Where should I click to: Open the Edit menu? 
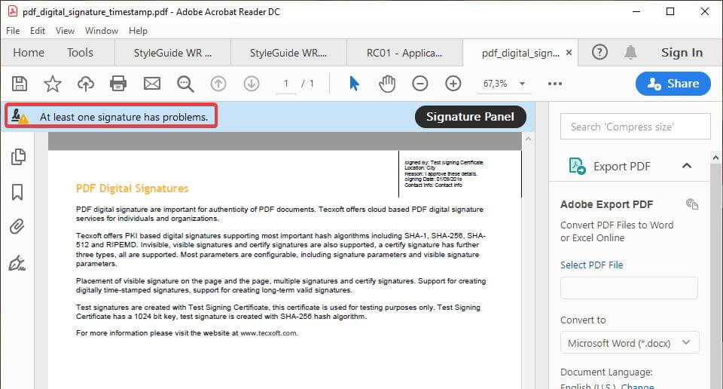(x=38, y=30)
